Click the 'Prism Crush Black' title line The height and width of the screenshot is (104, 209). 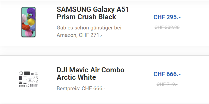(x=86, y=17)
